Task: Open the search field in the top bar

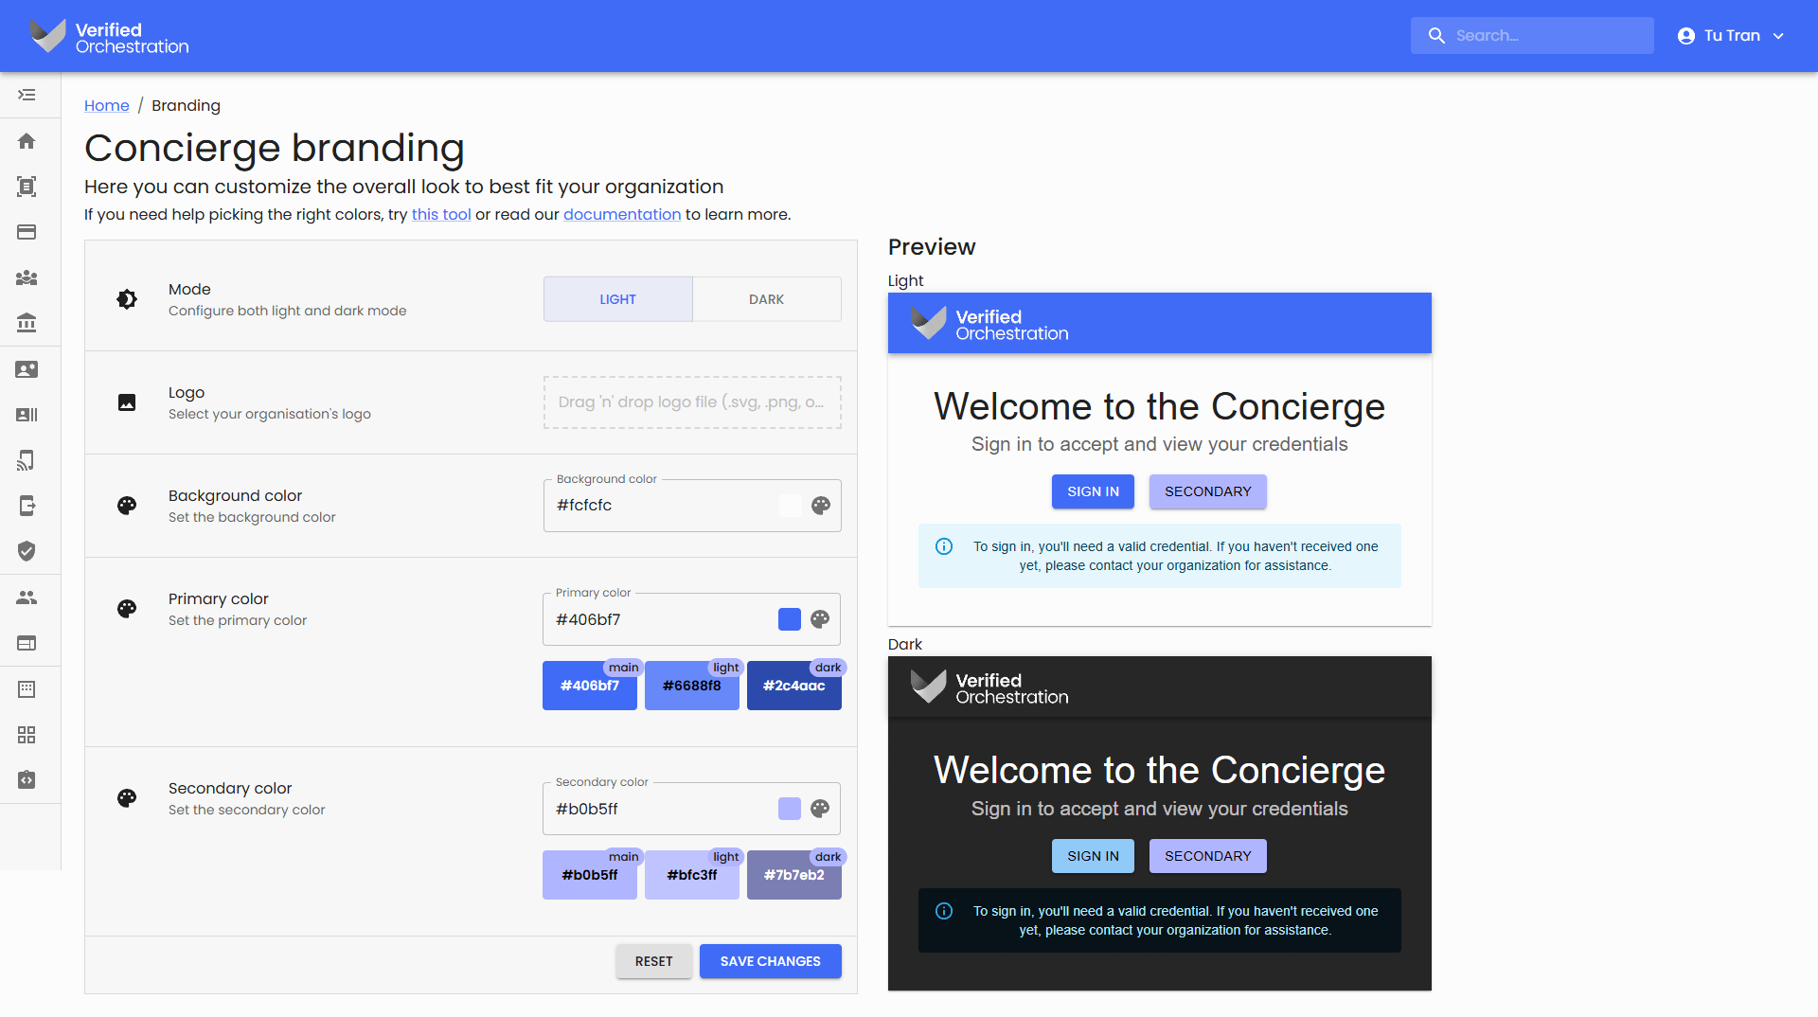Action: (x=1532, y=35)
